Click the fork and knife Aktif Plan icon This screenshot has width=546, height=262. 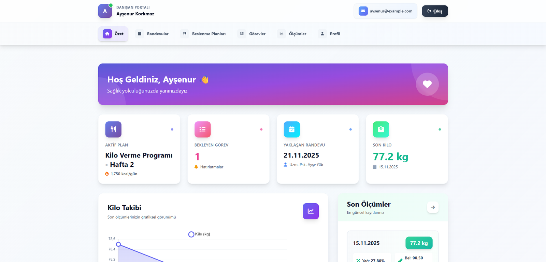[x=113, y=129]
